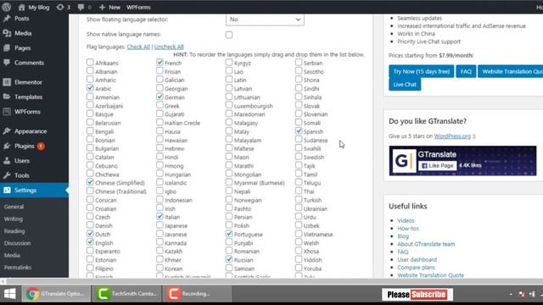Open the Reading settings submenu

click(x=14, y=231)
